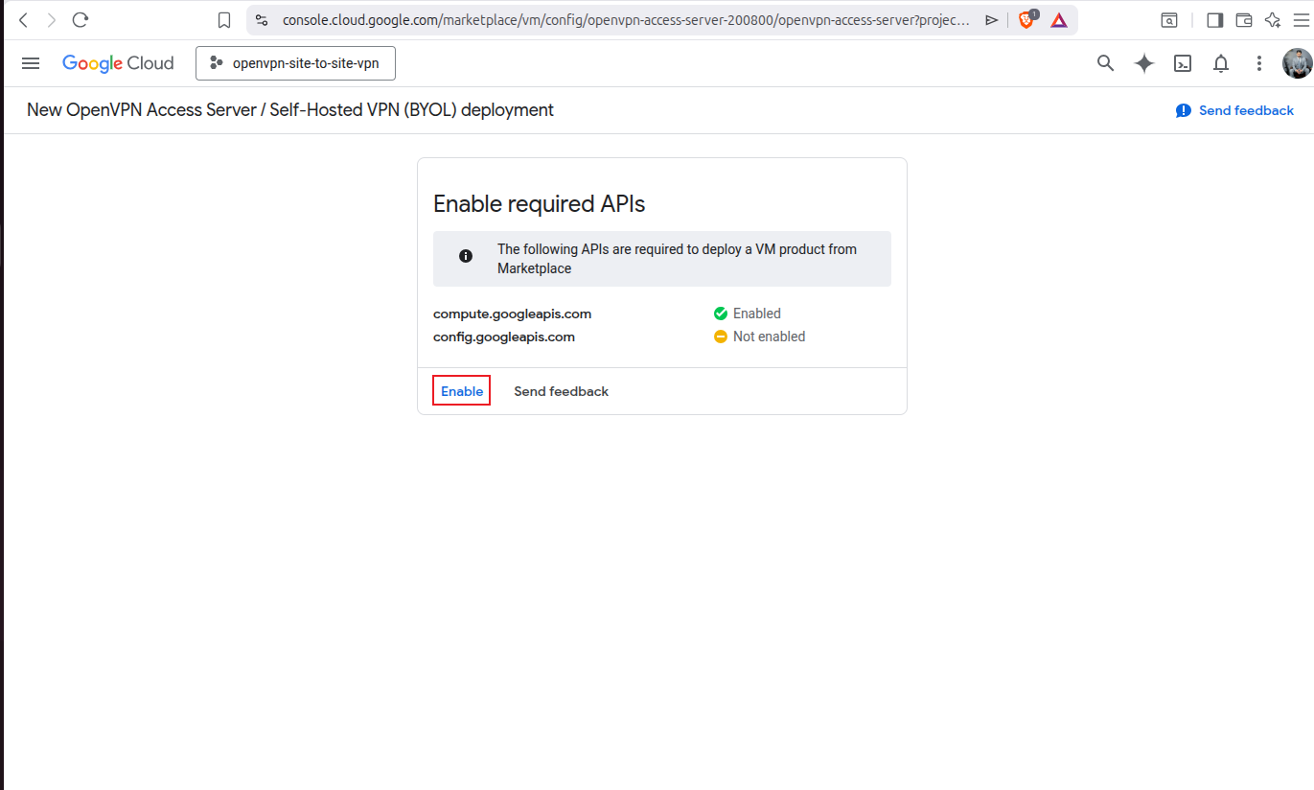Click the Enable required APIs heading

click(539, 204)
